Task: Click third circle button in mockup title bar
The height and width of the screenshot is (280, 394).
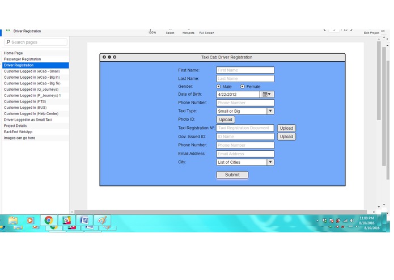Action: (115, 57)
